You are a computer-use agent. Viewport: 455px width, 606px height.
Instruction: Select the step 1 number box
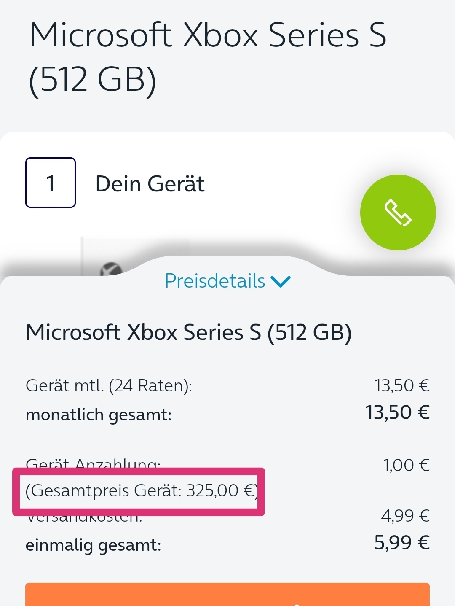tap(51, 183)
